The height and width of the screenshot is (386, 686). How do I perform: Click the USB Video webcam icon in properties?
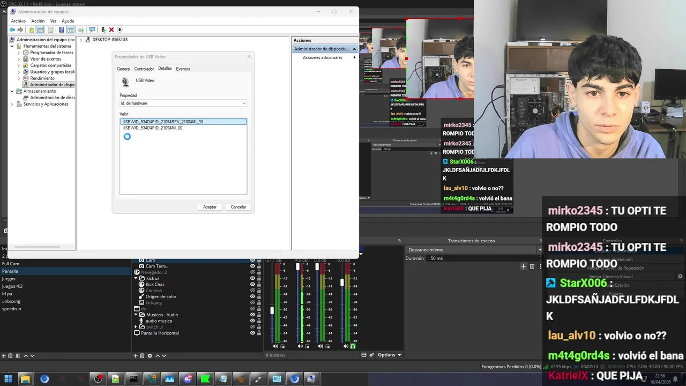(x=125, y=82)
